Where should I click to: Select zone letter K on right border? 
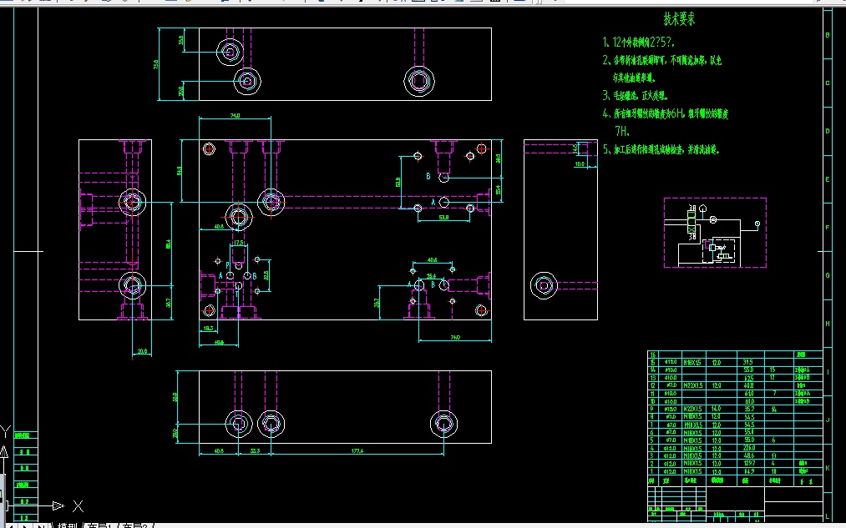pyautogui.click(x=828, y=468)
